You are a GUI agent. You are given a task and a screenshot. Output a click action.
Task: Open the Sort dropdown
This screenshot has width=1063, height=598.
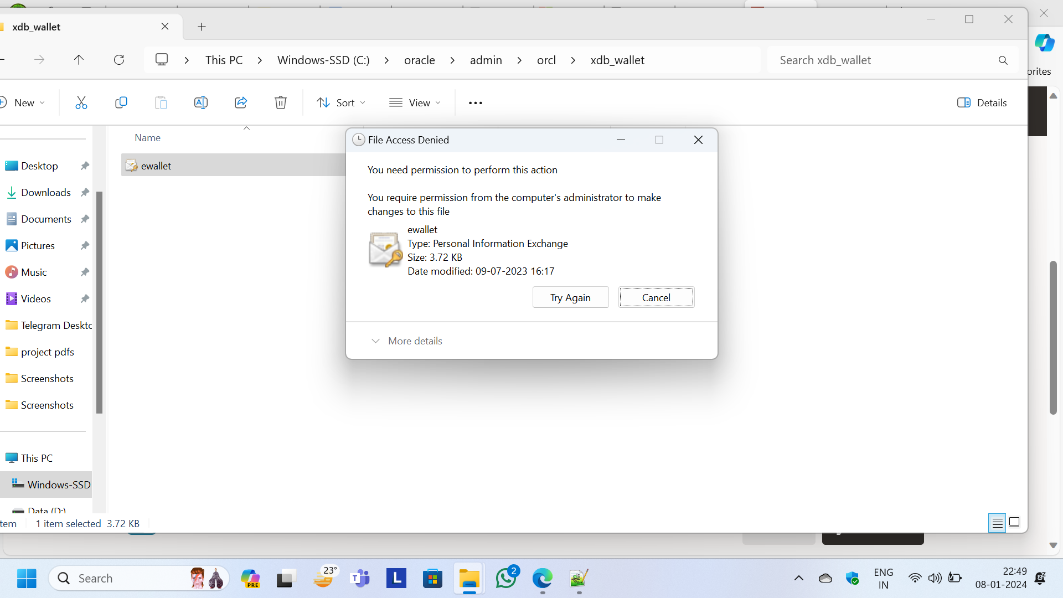[x=340, y=102]
